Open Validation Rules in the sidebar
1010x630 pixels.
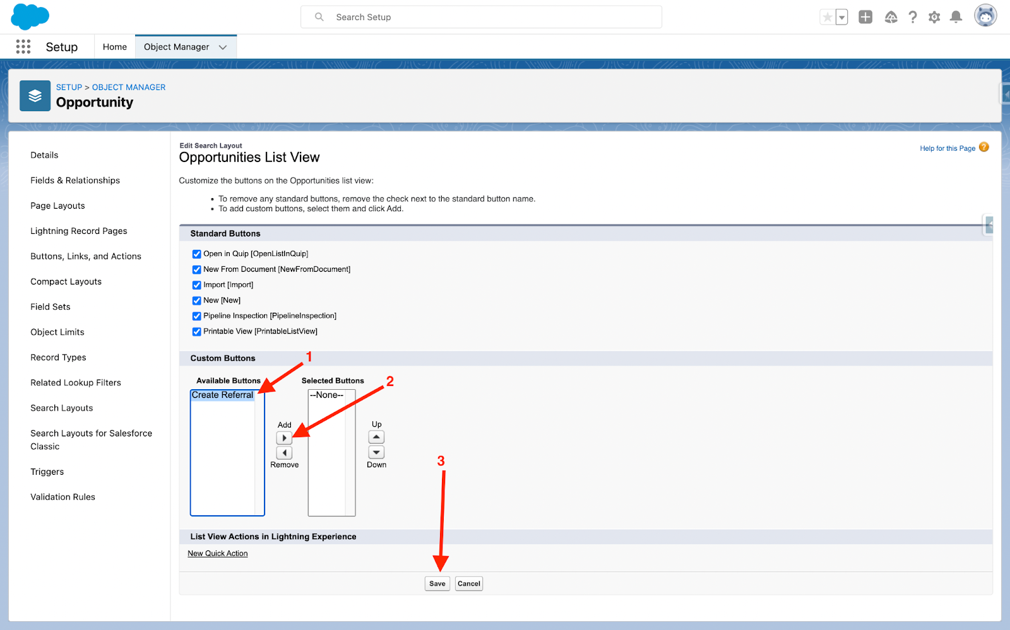[63, 497]
